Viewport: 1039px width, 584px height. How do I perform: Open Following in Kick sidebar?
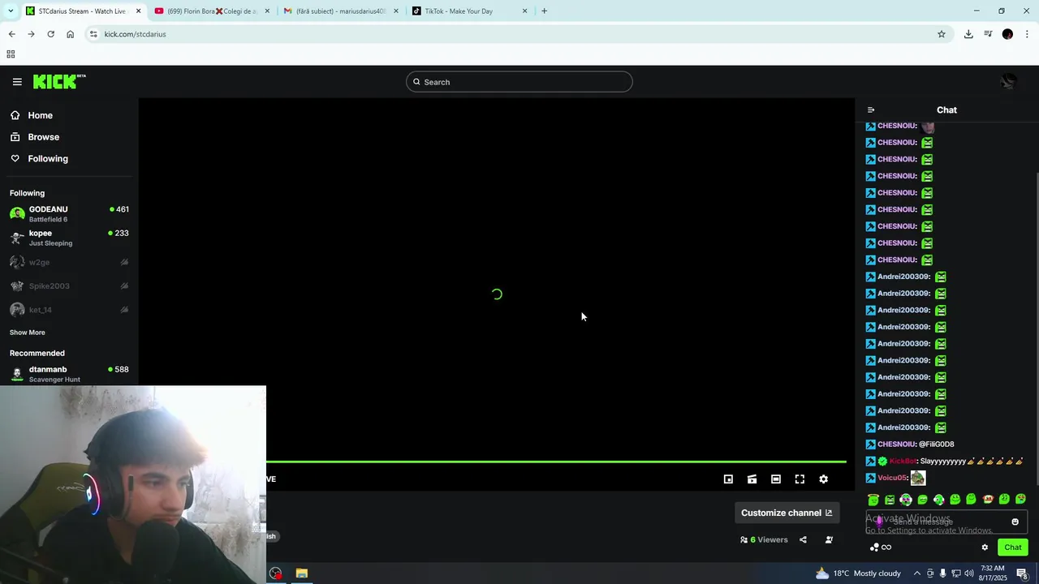click(x=39, y=159)
